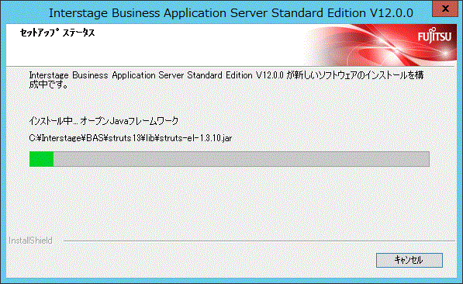
Task: Click the window title Interstage Business Application Server
Action: click(231, 13)
